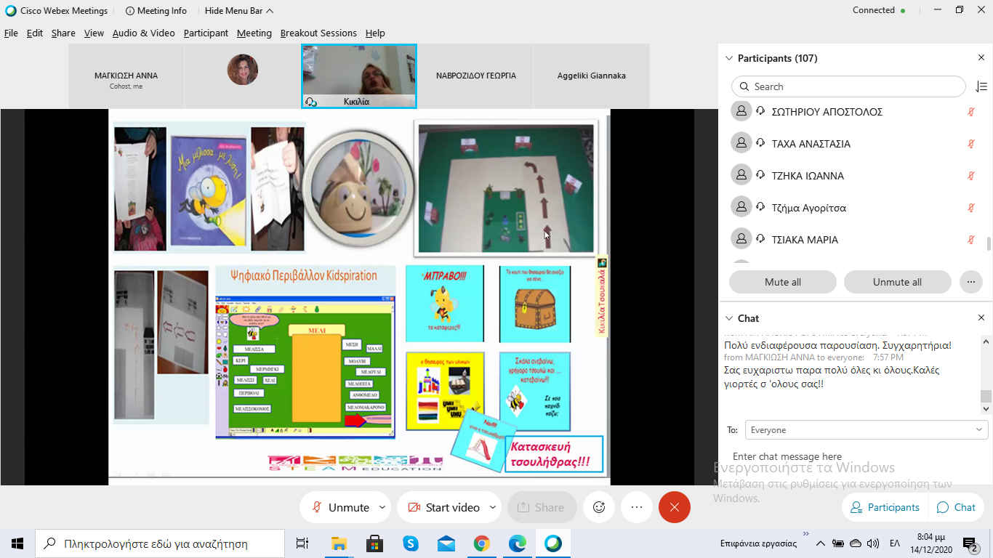Toggle mute icon for ΤΣΙΑΚΑ ΜΑΡΙΑ
Screen dimensions: 993x558
point(970,240)
